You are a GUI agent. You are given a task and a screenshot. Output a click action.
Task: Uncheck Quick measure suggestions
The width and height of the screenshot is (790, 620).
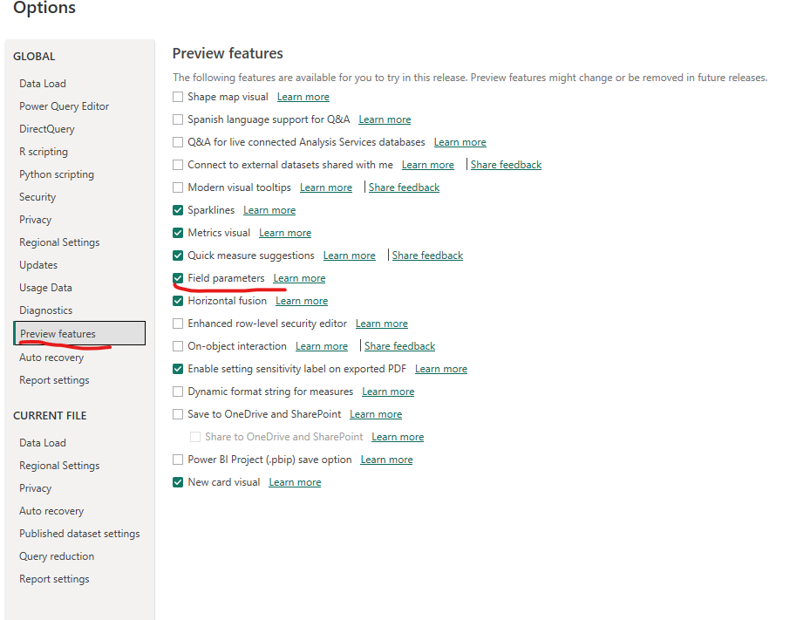click(177, 255)
